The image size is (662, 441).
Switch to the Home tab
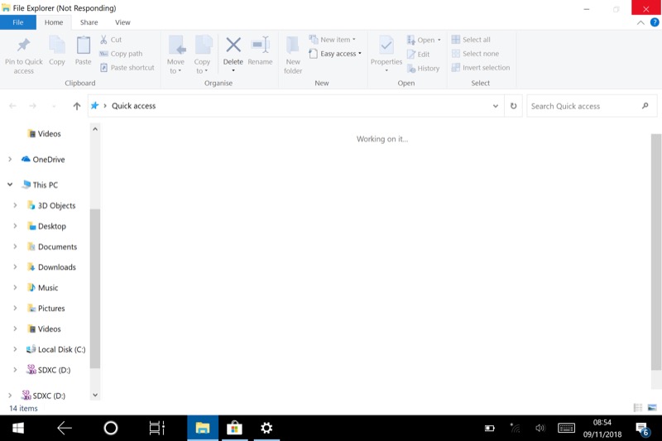click(54, 22)
